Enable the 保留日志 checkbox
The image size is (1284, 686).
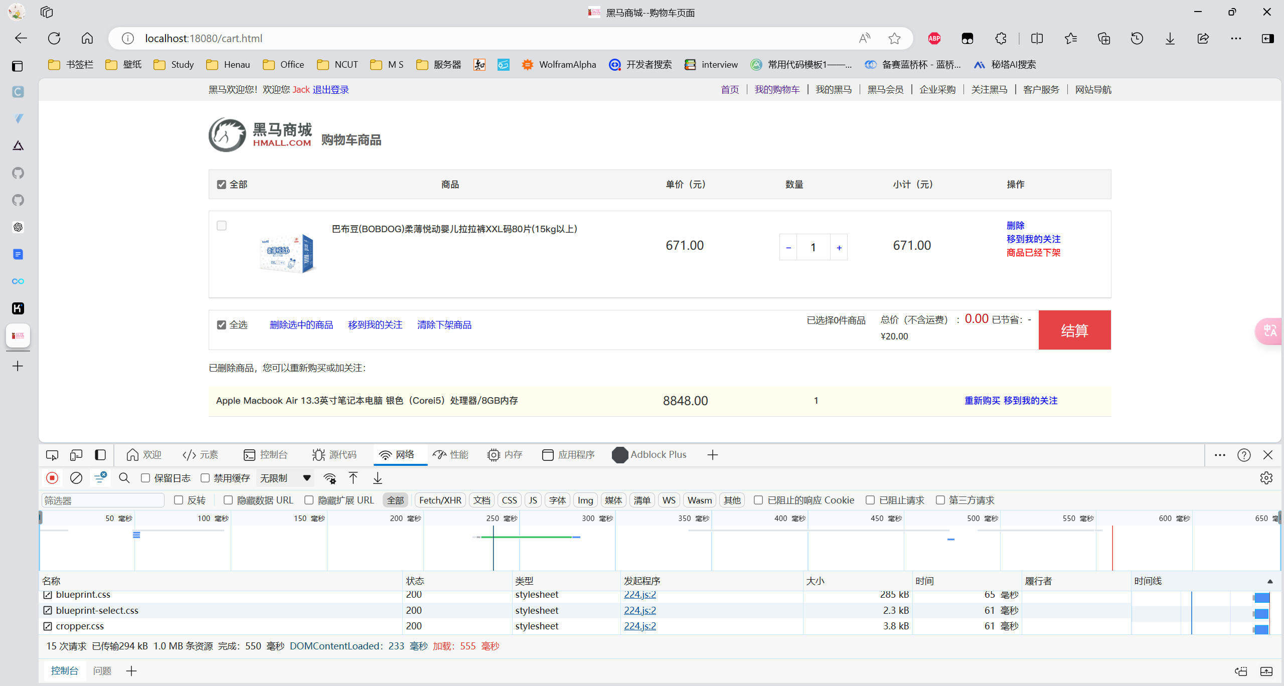tap(145, 478)
